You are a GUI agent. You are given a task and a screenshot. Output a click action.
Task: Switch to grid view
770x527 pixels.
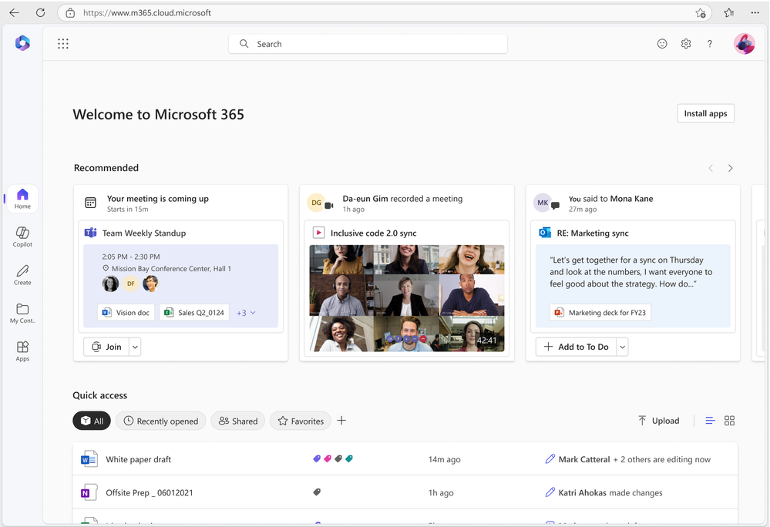click(x=730, y=421)
